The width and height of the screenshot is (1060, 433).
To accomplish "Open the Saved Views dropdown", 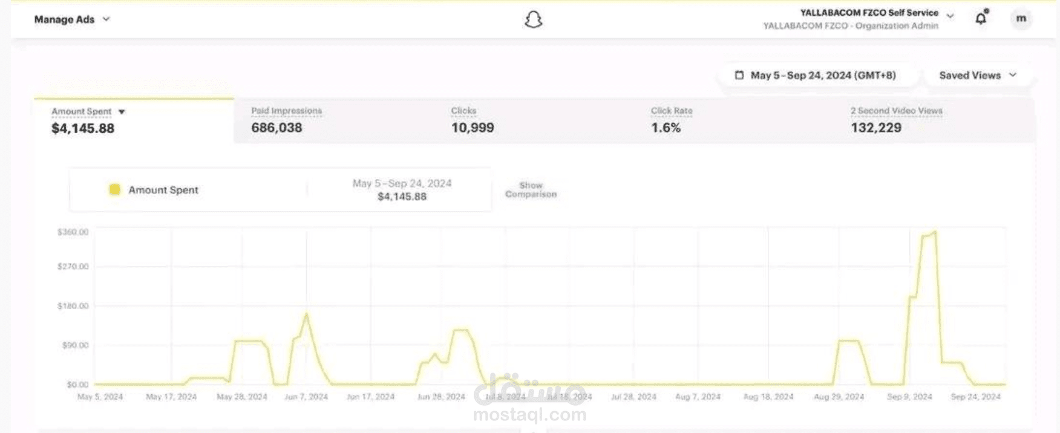I will coord(978,76).
